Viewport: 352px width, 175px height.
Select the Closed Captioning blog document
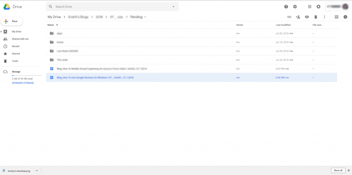191,68
